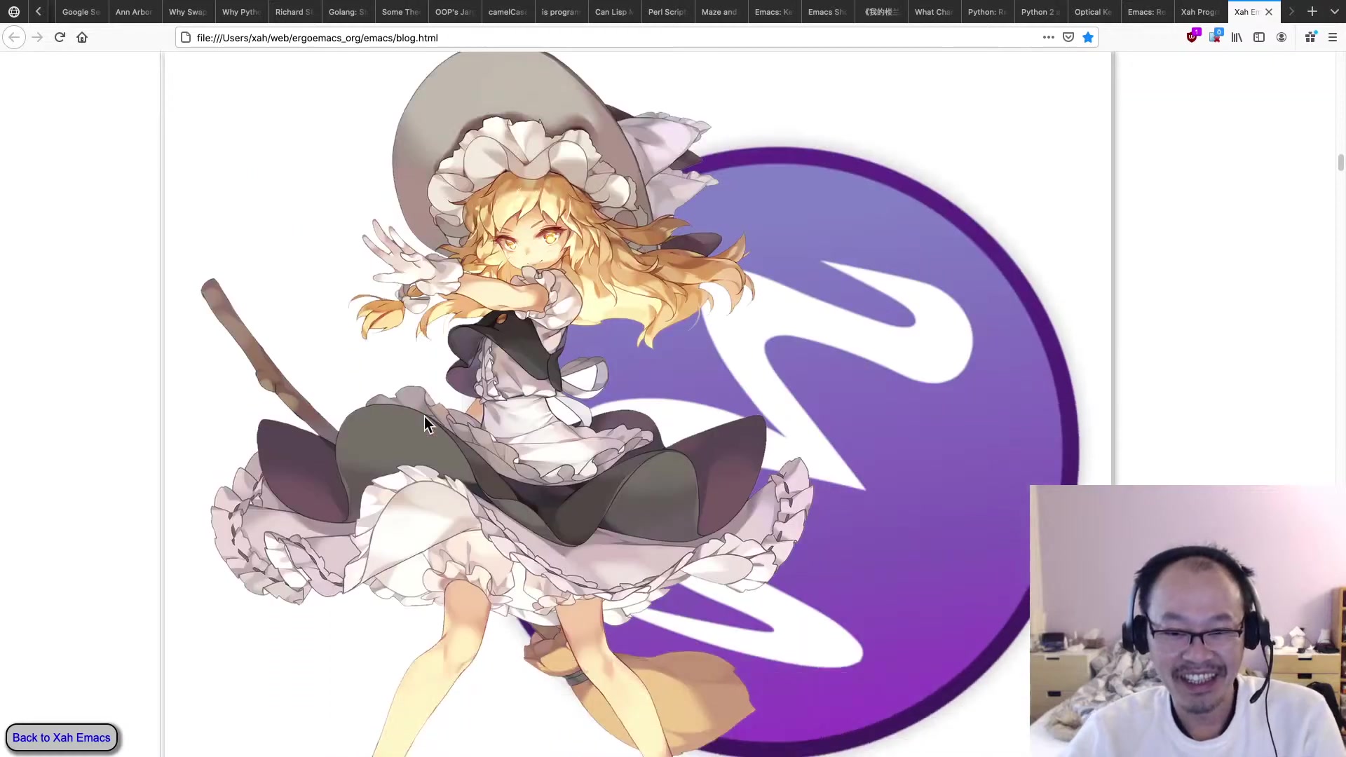Switch to the Why Swap tab
The height and width of the screenshot is (757, 1346).
(x=187, y=12)
